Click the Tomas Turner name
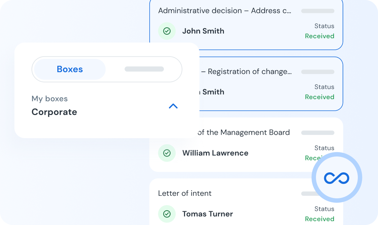Image resolution: width=378 pixels, height=225 pixels. point(207,214)
